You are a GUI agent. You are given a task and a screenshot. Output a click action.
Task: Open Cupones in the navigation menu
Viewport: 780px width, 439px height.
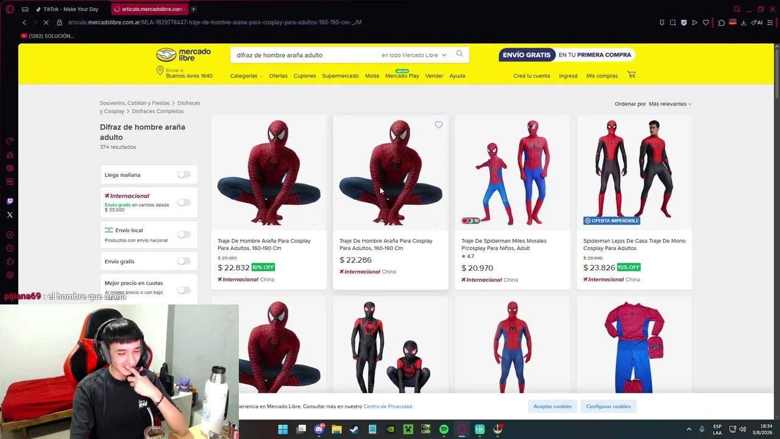point(305,76)
